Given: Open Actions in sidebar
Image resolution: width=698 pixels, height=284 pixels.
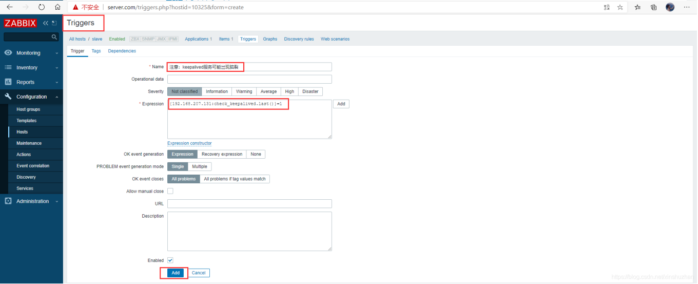Looking at the screenshot, I should click(x=24, y=155).
